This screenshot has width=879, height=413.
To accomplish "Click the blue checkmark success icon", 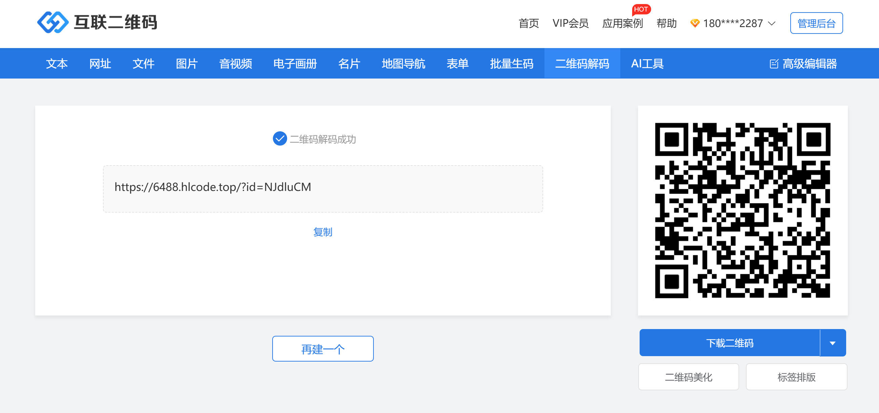I will (279, 138).
